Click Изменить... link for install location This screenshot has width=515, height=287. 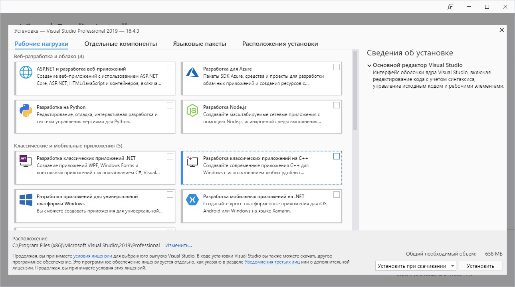point(178,246)
